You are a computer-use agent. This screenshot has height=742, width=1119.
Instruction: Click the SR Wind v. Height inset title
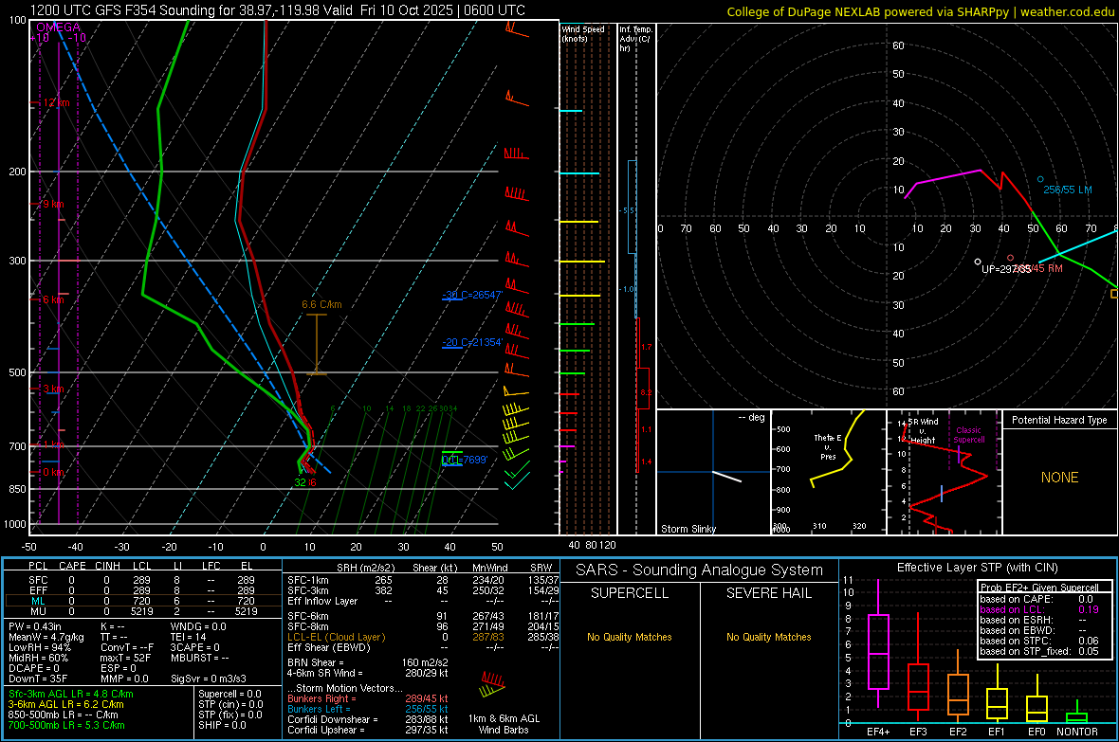point(922,431)
